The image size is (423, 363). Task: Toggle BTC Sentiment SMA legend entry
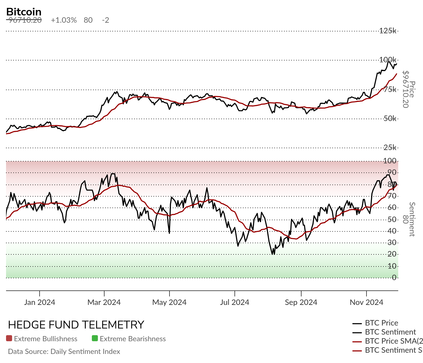tap(388, 350)
